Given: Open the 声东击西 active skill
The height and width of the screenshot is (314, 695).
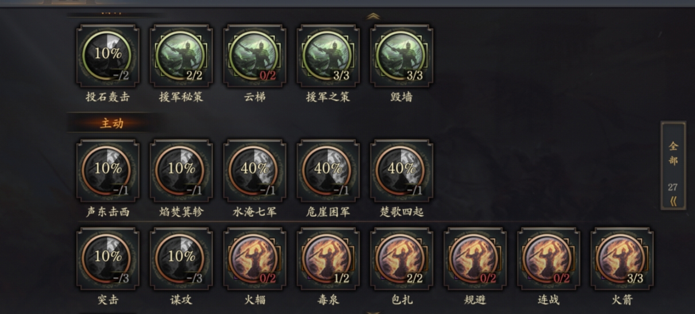Looking at the screenshot, I should tap(108, 171).
